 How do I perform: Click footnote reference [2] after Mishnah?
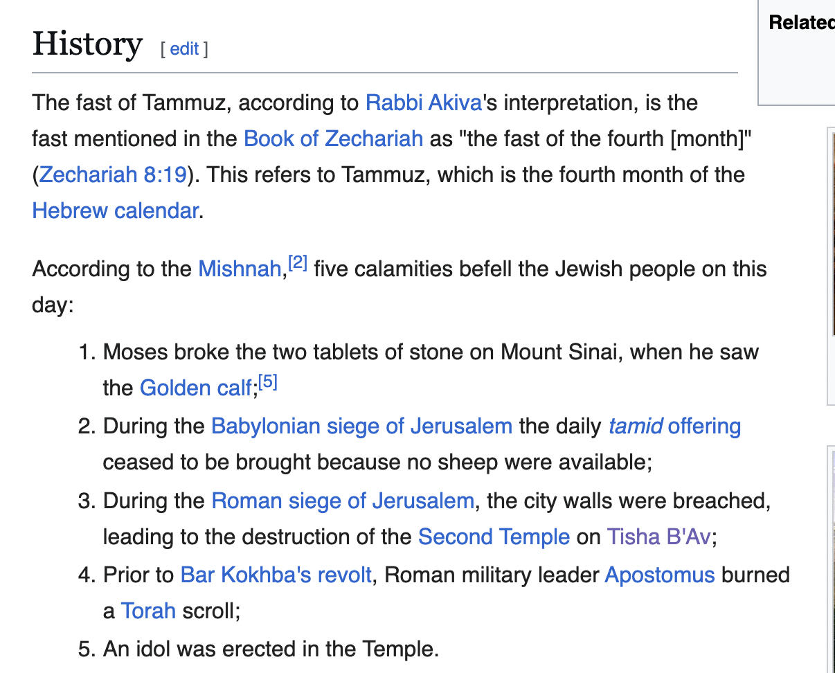pos(298,264)
